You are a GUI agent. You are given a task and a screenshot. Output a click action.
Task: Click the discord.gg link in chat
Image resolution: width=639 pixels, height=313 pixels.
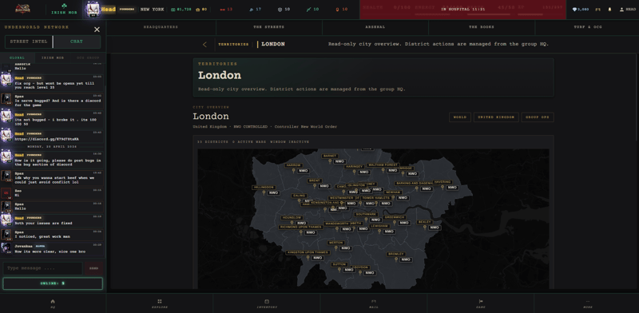[47, 139]
